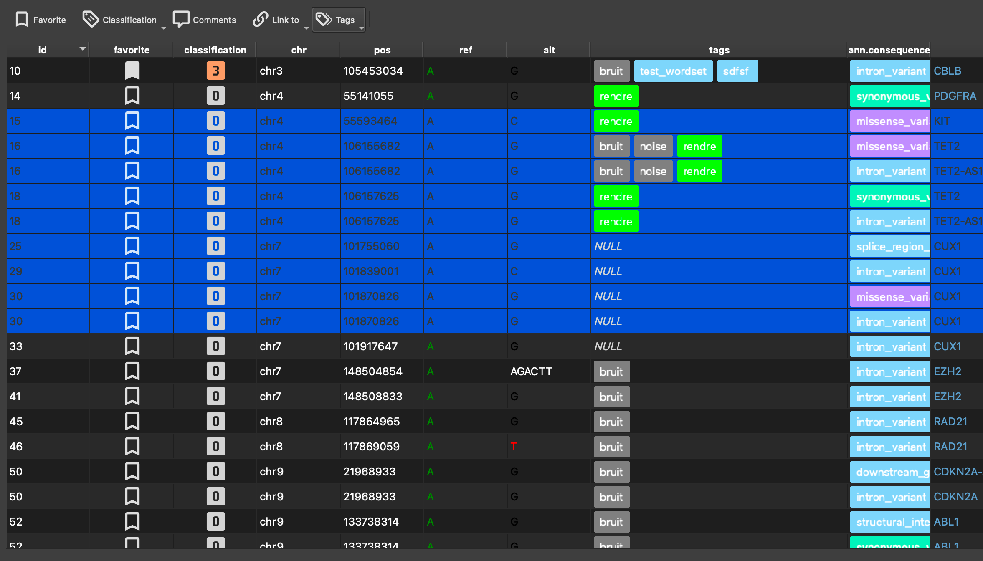Open the Comments speech bubble icon
This screenshot has width=983, height=561.
pos(182,19)
